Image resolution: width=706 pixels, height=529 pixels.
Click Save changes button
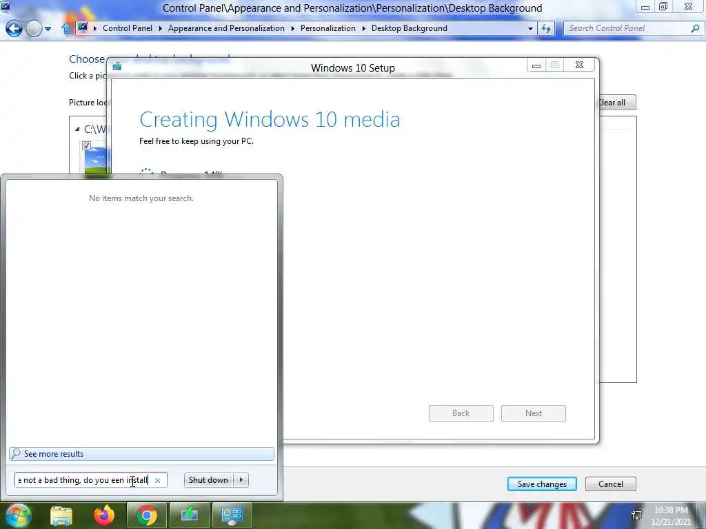[542, 484]
